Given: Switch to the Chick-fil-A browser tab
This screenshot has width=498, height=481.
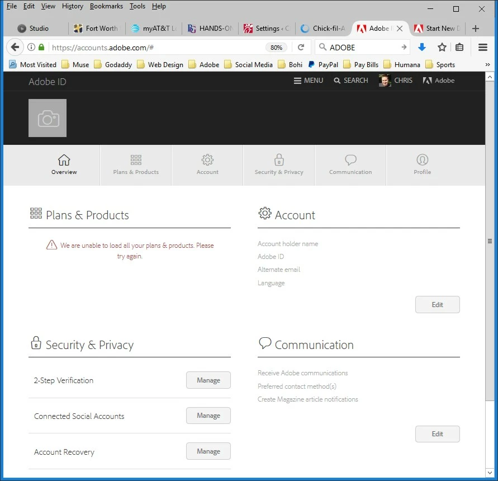Looking at the screenshot, I should pyautogui.click(x=324, y=29).
